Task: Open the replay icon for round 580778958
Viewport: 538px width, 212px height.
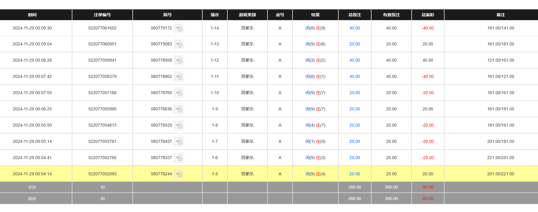Action: point(179,60)
